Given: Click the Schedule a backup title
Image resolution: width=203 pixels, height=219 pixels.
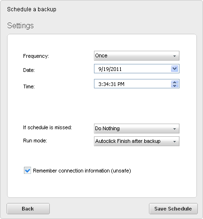Looking at the screenshot, I should 31,9.
